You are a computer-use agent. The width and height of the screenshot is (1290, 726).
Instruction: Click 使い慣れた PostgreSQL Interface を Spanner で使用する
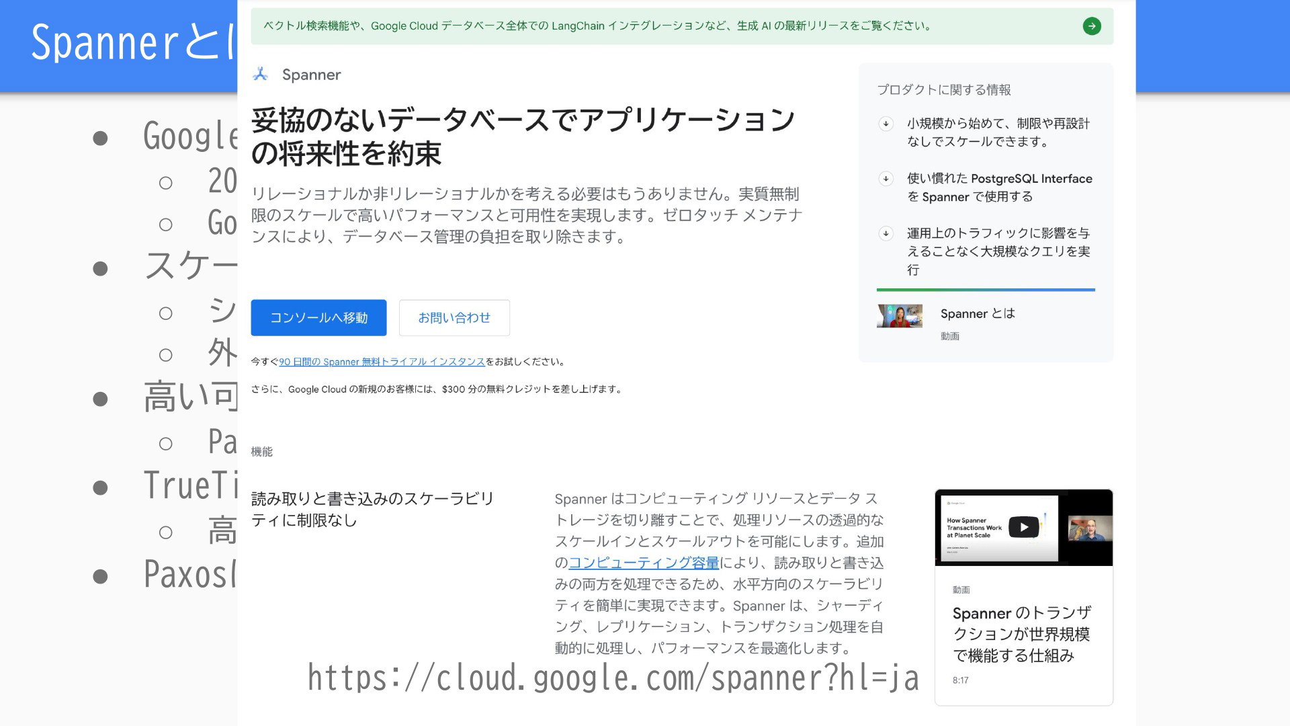coord(1000,188)
